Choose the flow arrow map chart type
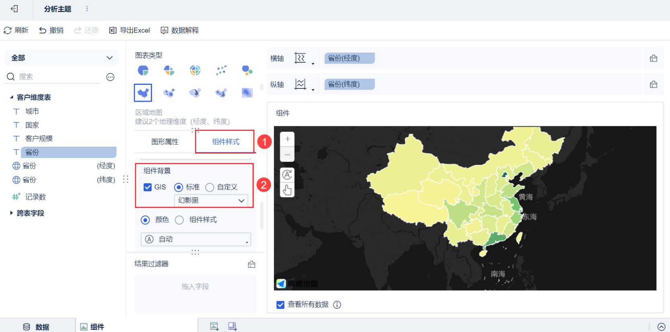This screenshot has height=332, width=670. 195,93
